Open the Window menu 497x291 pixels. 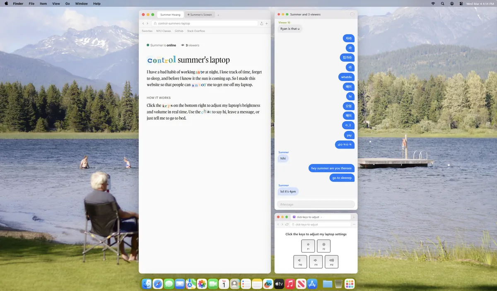(82, 3)
